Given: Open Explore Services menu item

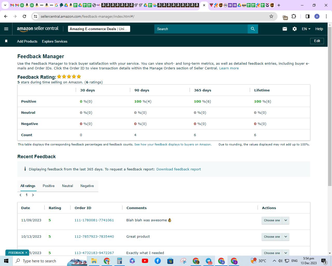Looking at the screenshot, I should click(x=55, y=41).
